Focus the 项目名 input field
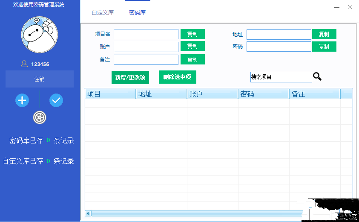 pyautogui.click(x=146, y=34)
